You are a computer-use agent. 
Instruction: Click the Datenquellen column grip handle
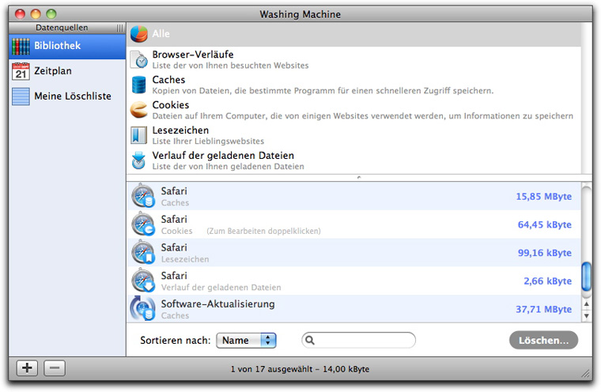[120, 28]
